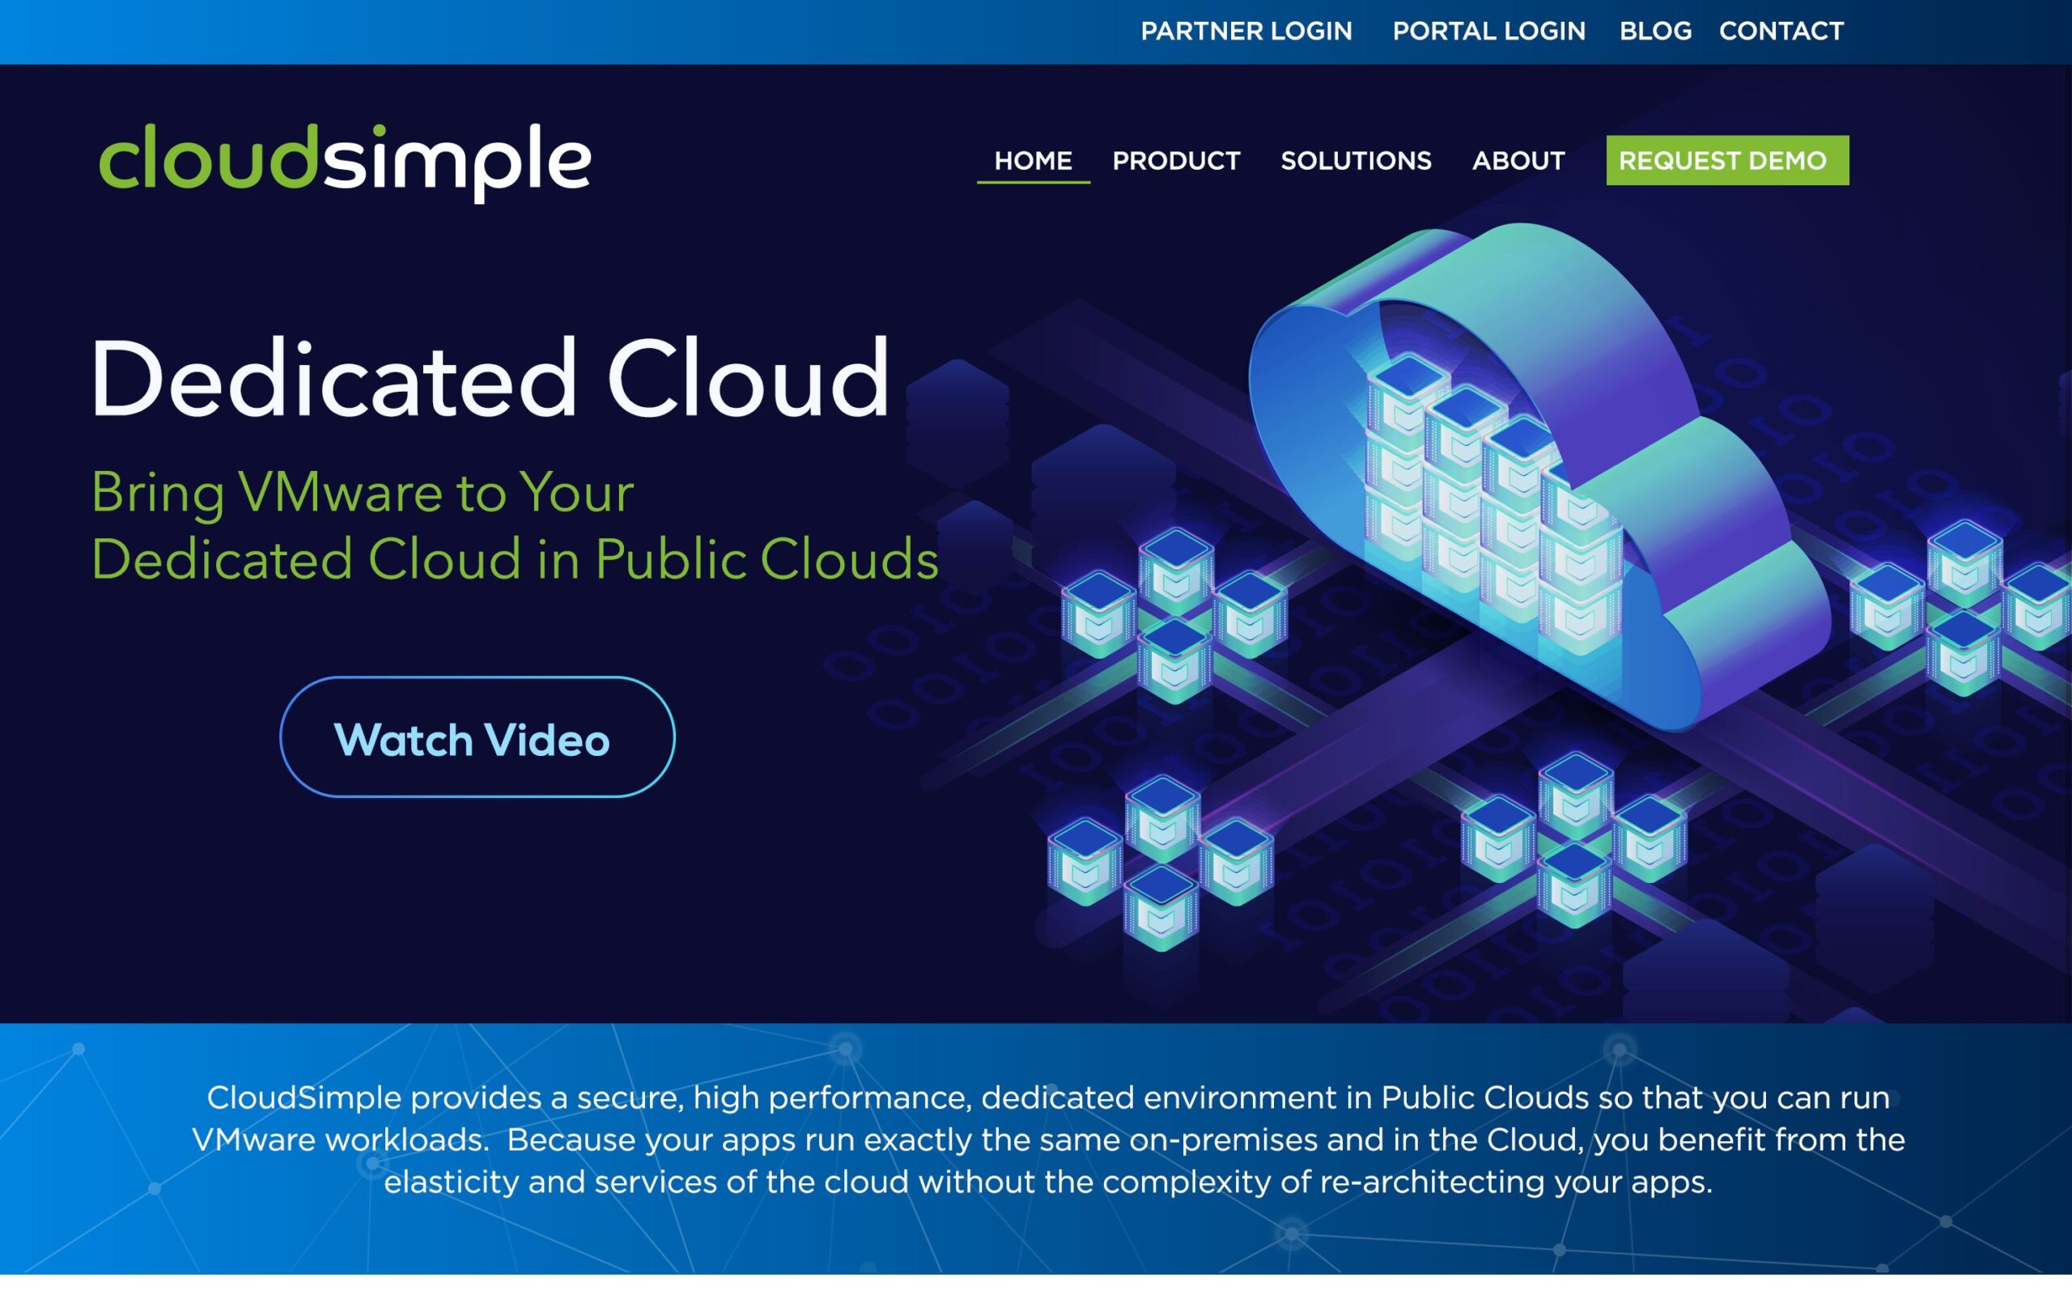Open the Contact page

click(x=1781, y=32)
